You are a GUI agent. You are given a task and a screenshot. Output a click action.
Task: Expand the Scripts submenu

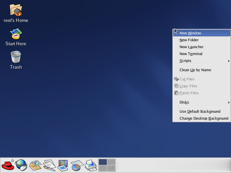pyautogui.click(x=201, y=61)
